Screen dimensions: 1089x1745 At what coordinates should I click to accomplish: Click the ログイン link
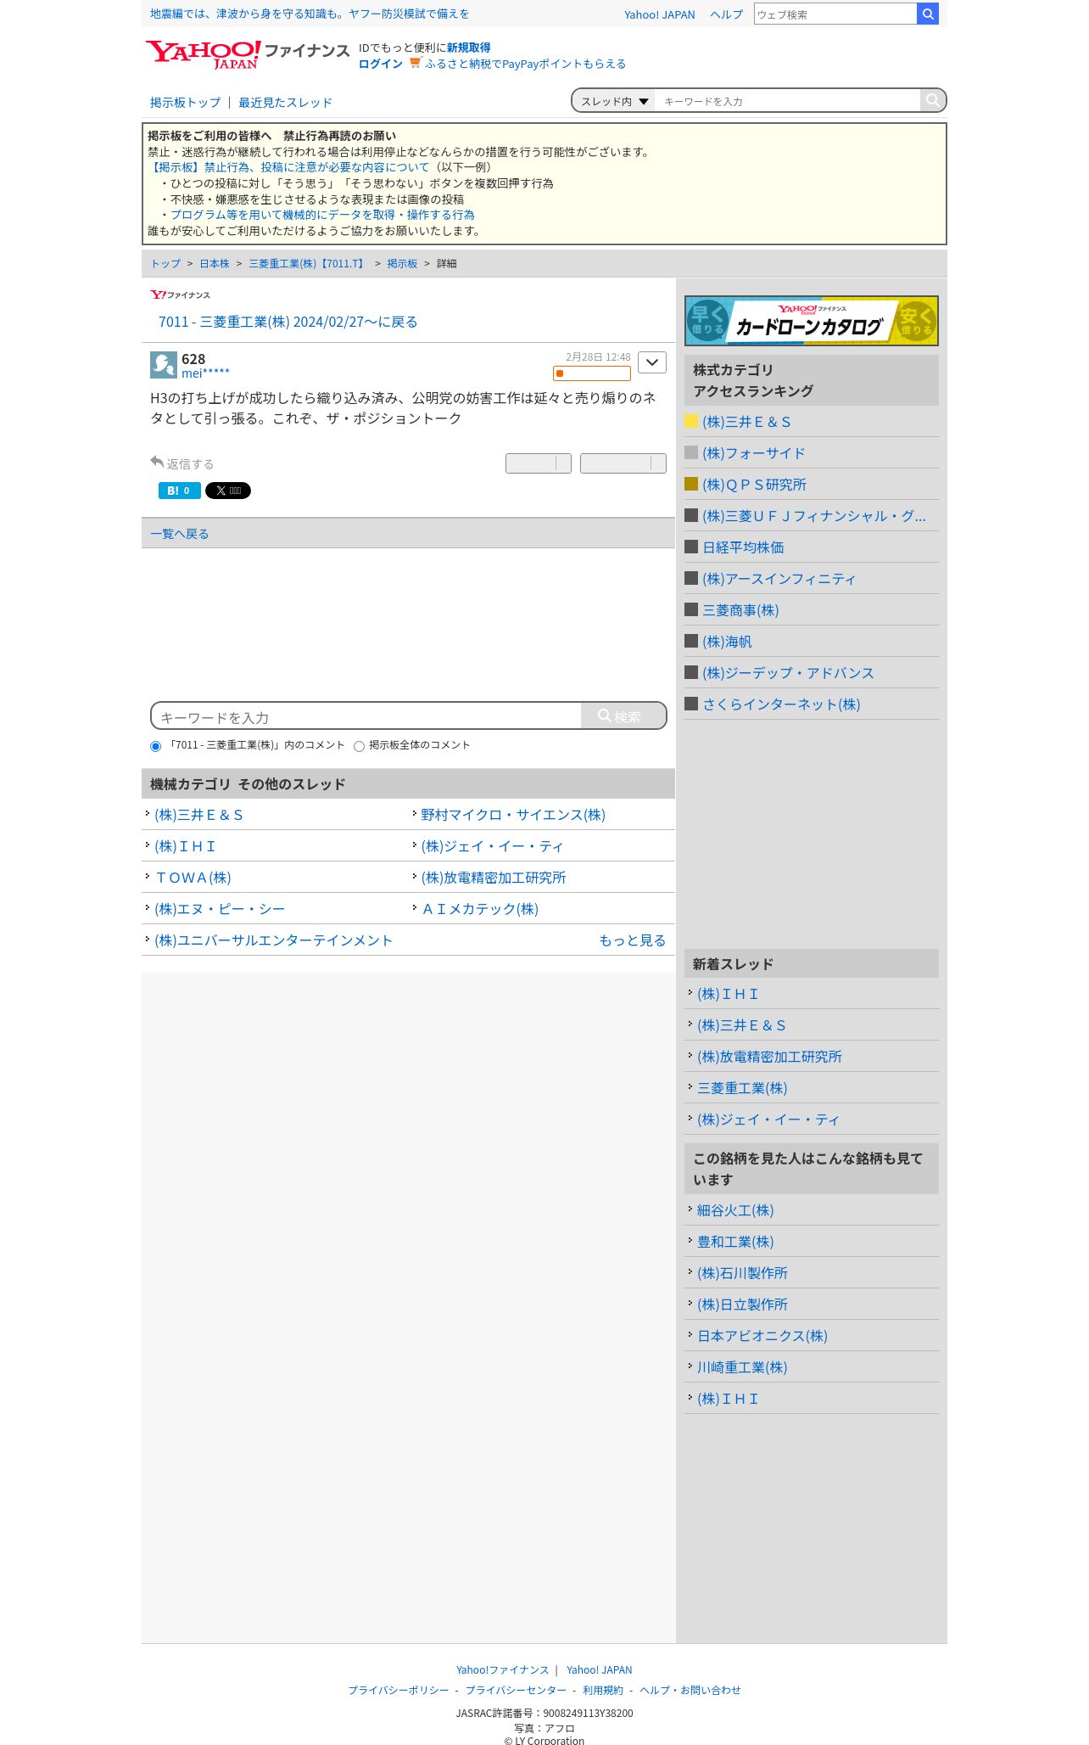point(380,64)
